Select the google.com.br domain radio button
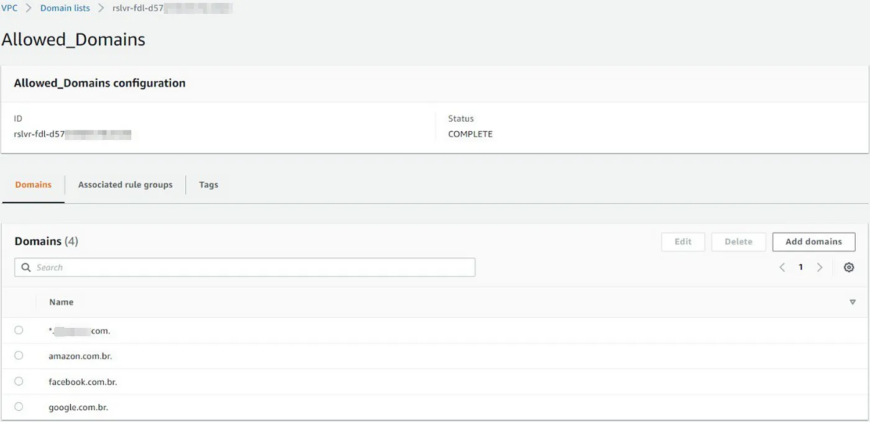 click(x=19, y=406)
